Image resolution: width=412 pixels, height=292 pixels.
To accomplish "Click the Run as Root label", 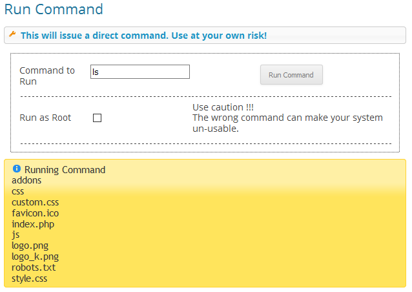I will coord(45,118).
